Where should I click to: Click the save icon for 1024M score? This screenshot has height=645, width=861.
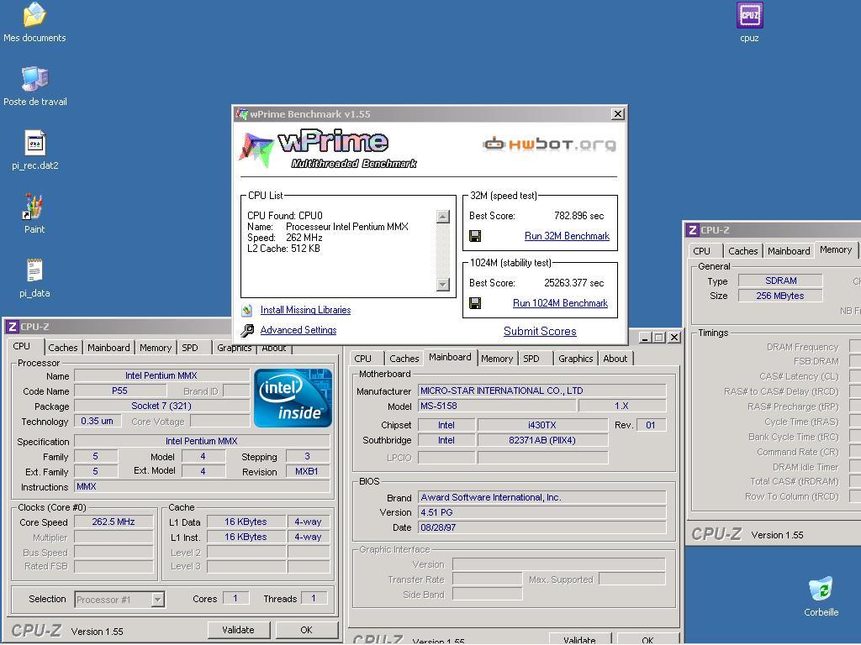(475, 303)
